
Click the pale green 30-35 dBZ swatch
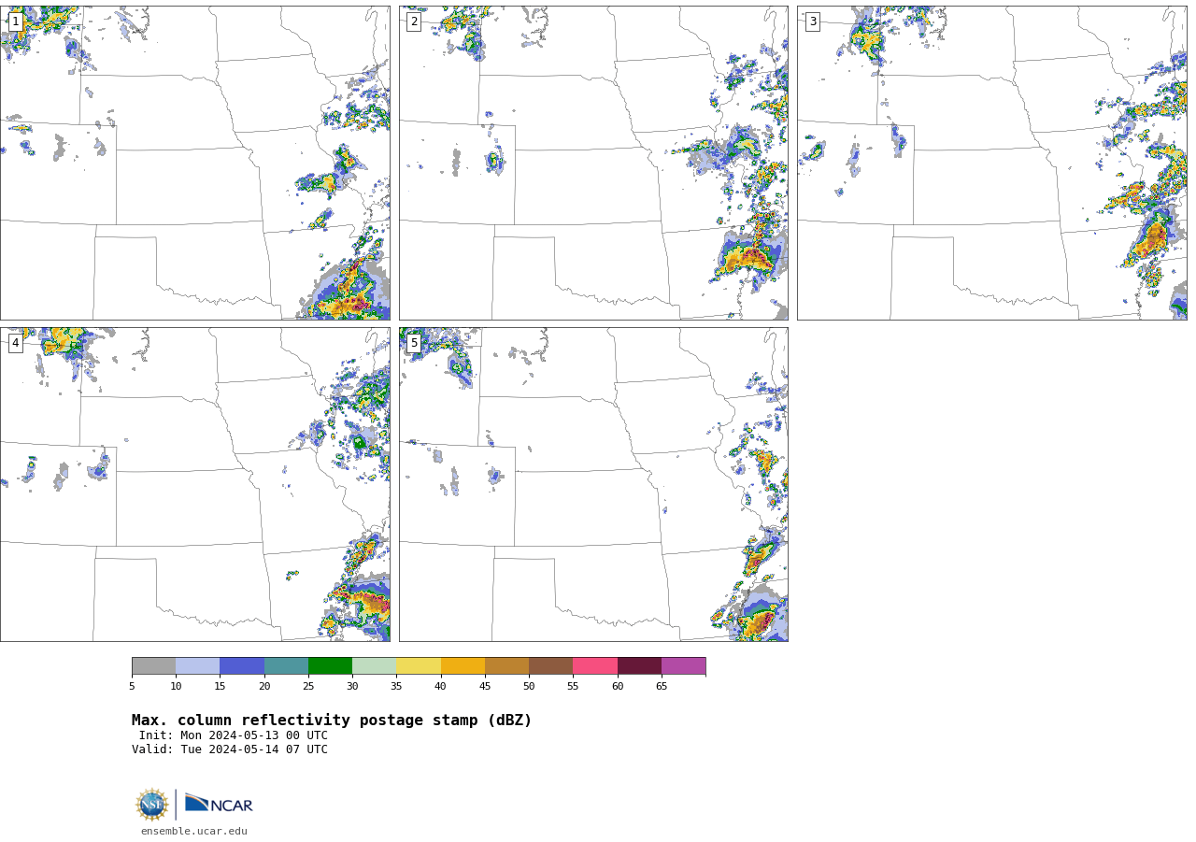[375, 665]
